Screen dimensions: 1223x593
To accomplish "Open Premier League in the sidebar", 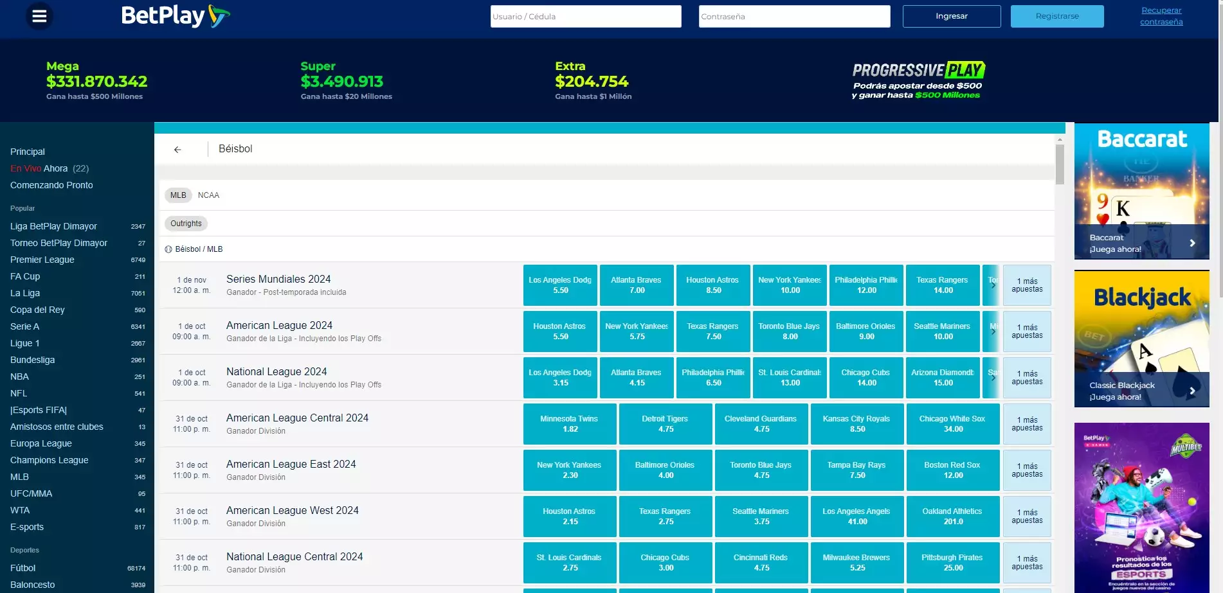I will pyautogui.click(x=42, y=260).
